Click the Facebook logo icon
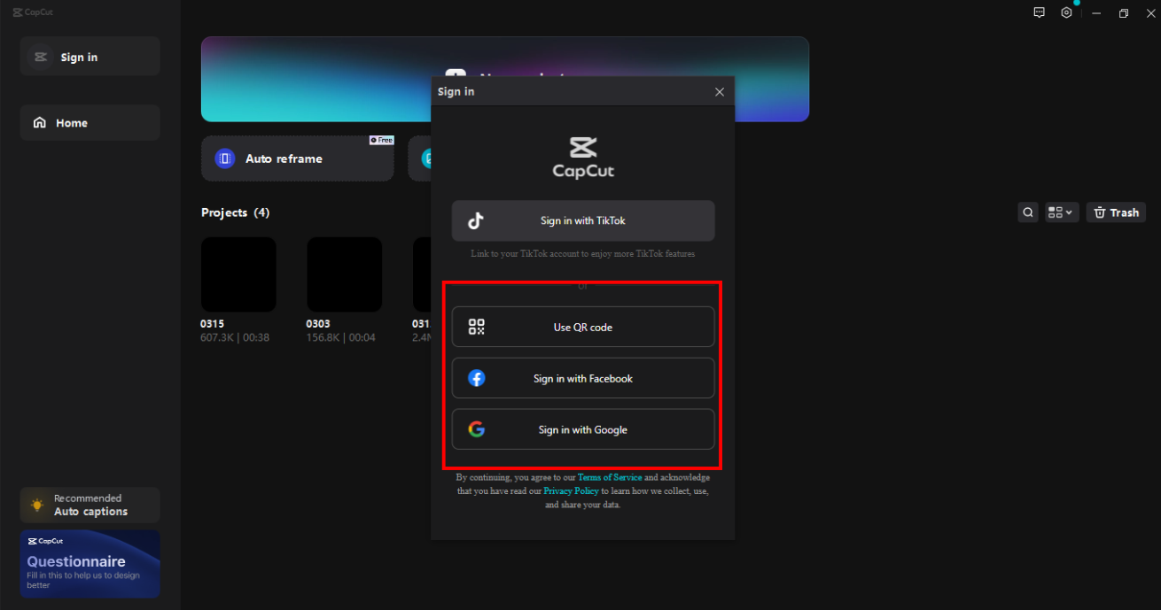The width and height of the screenshot is (1161, 610). click(477, 378)
